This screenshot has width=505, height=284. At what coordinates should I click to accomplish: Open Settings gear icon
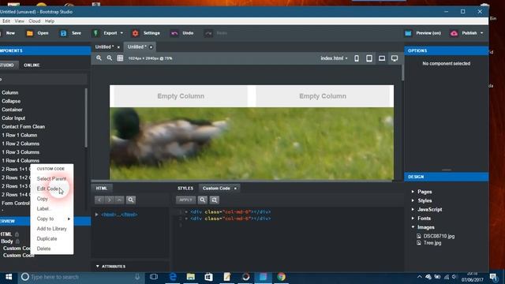point(135,33)
